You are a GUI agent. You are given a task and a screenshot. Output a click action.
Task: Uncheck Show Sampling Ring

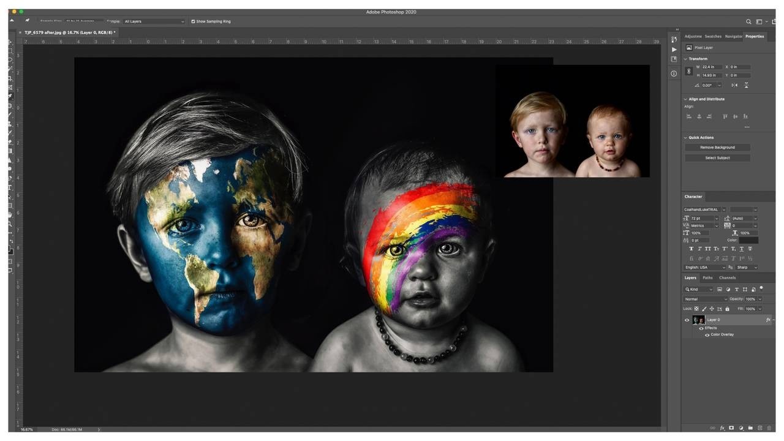pyautogui.click(x=193, y=21)
